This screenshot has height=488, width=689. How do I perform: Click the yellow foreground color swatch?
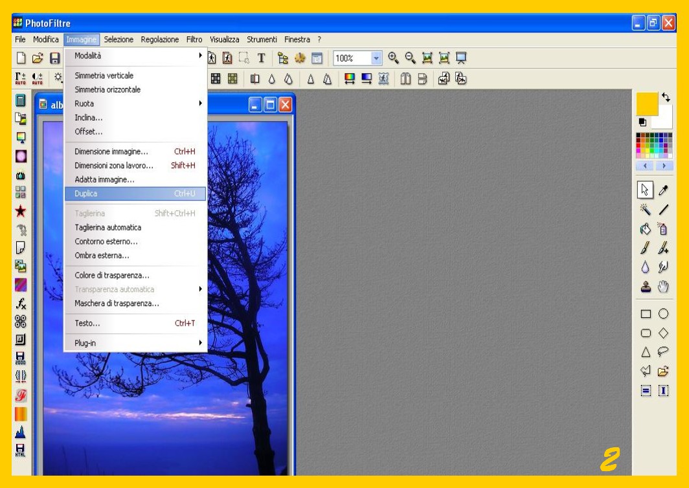click(646, 104)
